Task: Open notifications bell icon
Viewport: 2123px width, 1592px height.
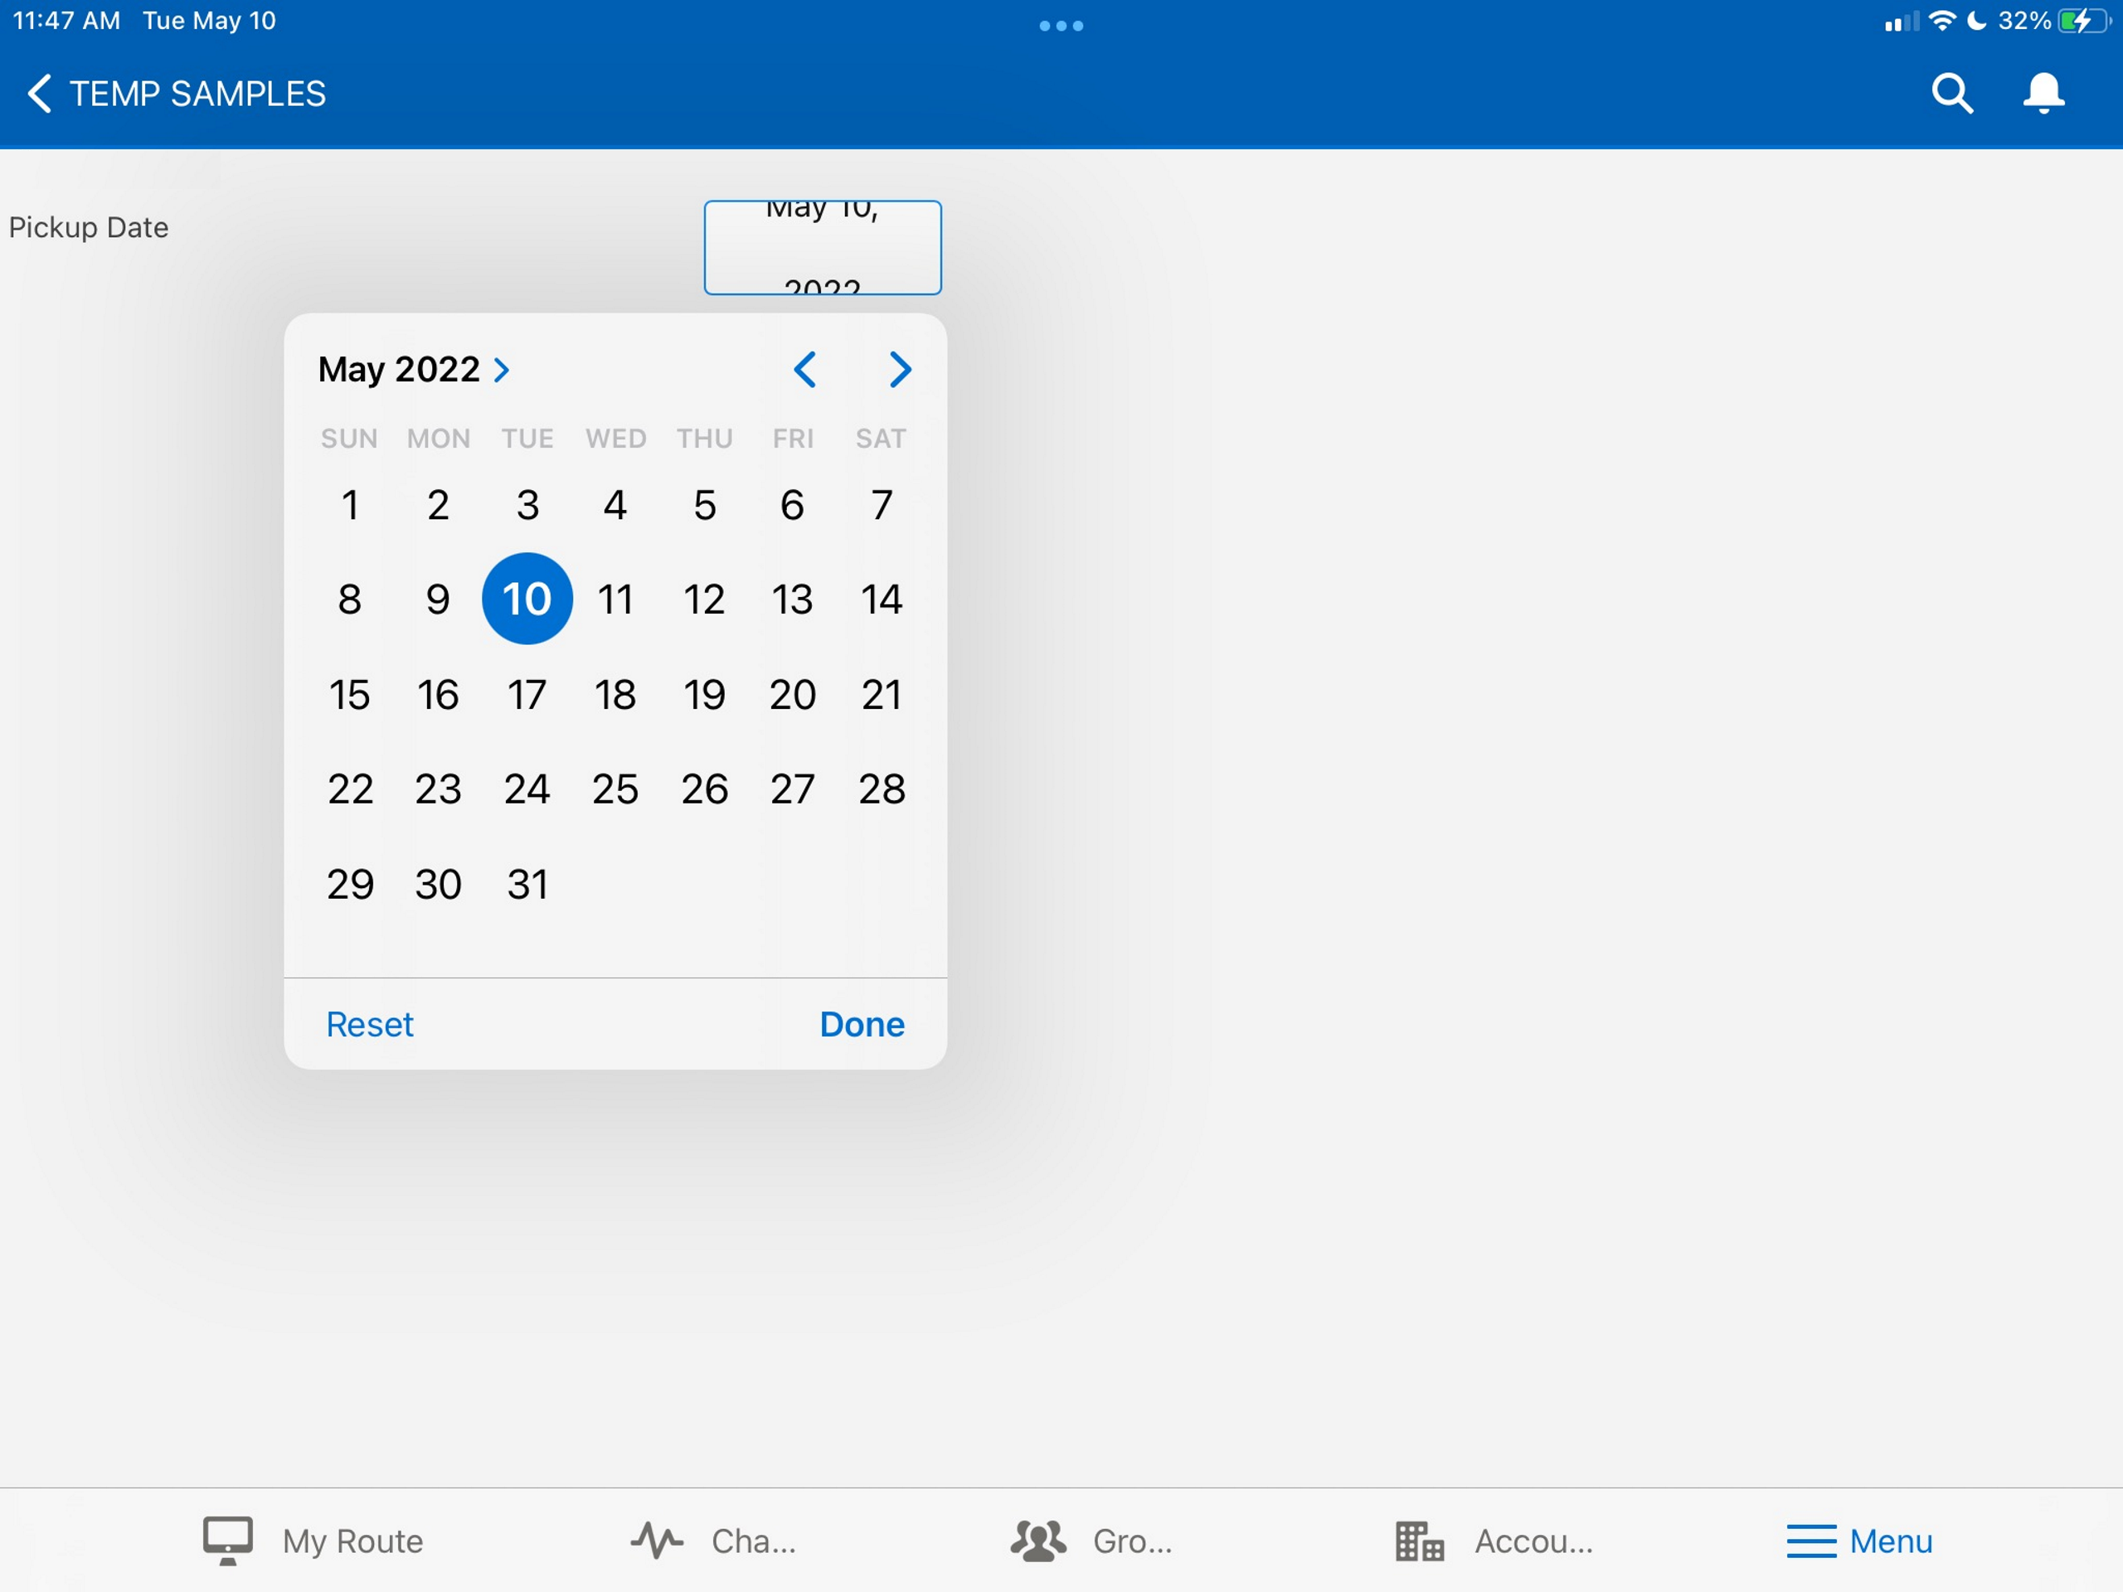Action: tap(2043, 94)
